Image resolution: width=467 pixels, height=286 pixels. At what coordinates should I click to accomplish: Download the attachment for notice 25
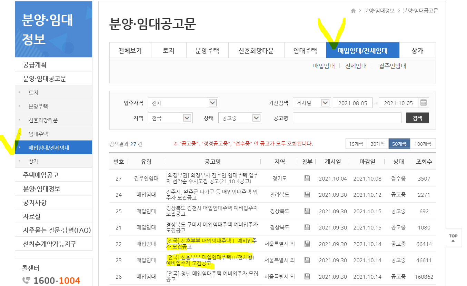307,211
